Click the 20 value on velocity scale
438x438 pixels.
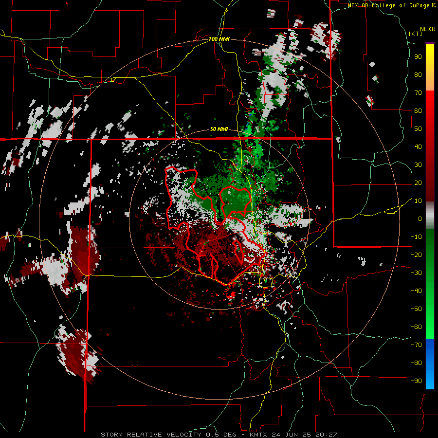418,183
